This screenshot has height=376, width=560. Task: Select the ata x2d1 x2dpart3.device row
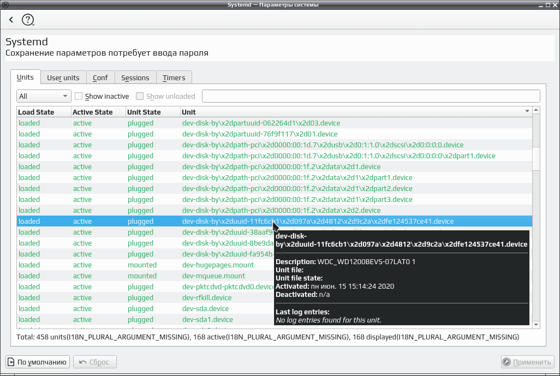[x=275, y=199]
